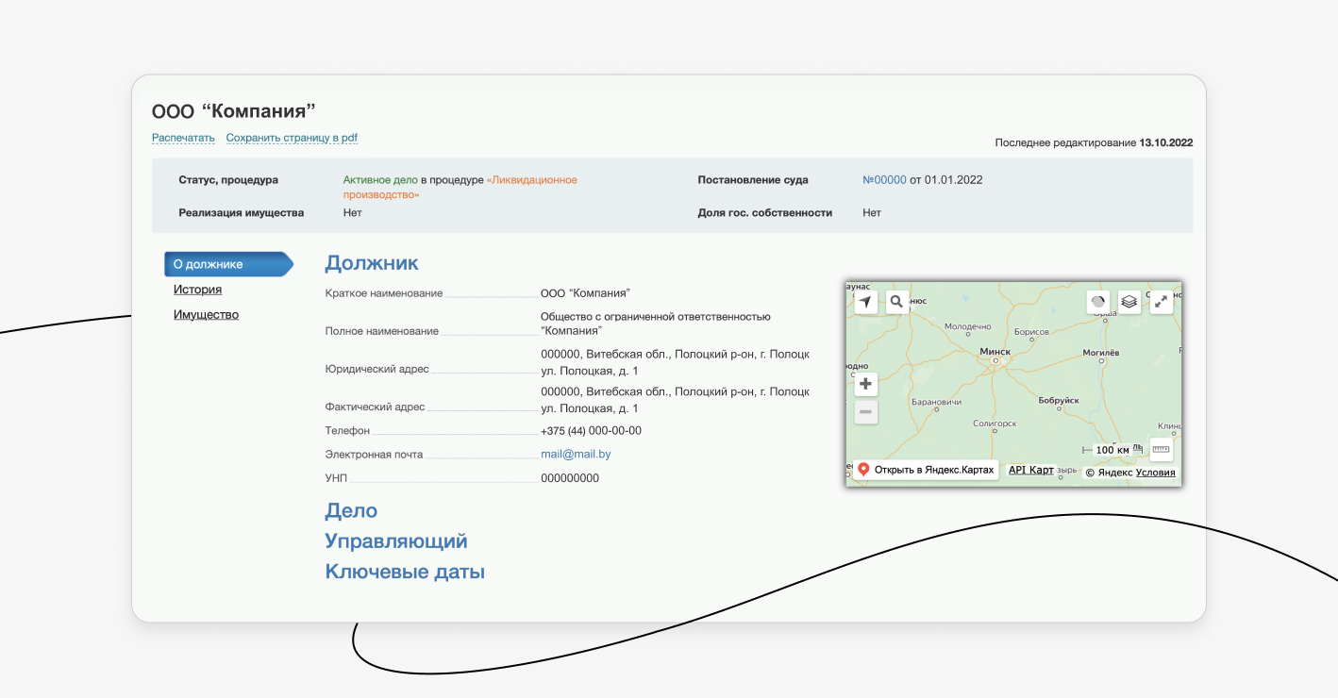Click the ООО "Компания" page title
This screenshot has height=698, width=1338.
234,111
